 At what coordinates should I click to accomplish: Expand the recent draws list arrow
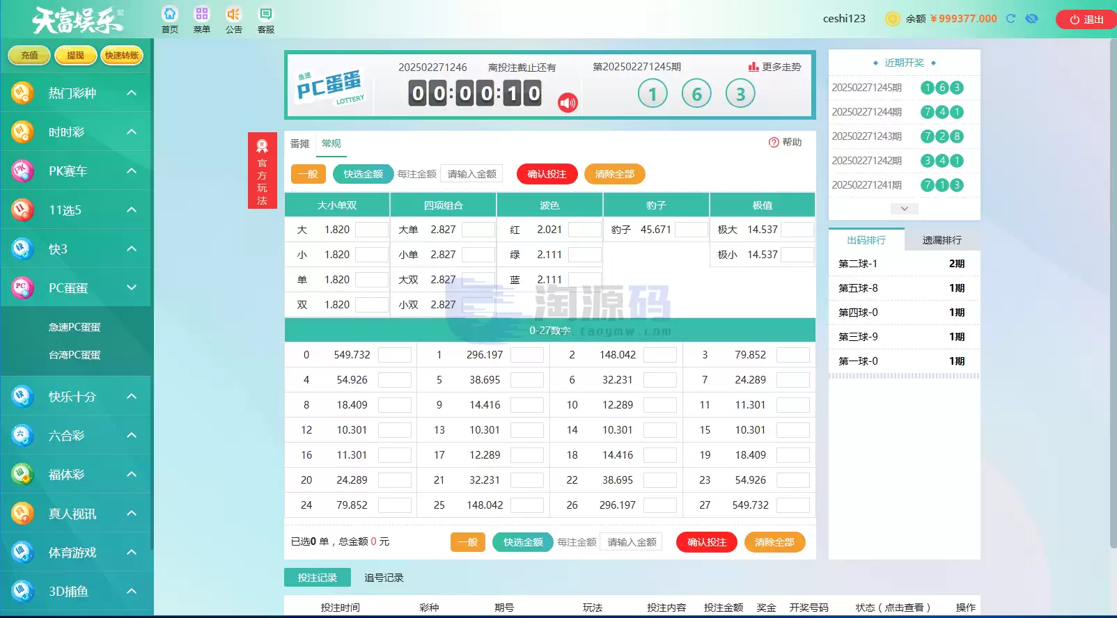[904, 209]
